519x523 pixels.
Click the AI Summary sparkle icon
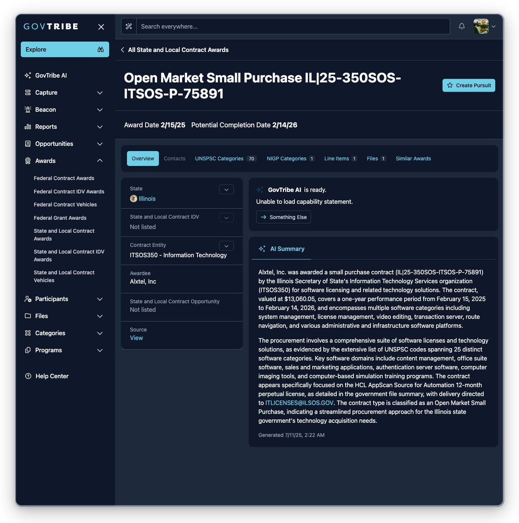point(262,249)
